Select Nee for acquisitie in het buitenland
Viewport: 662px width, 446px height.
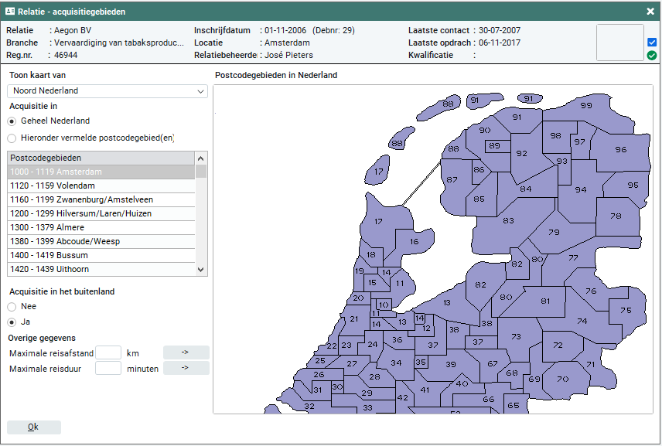12,307
